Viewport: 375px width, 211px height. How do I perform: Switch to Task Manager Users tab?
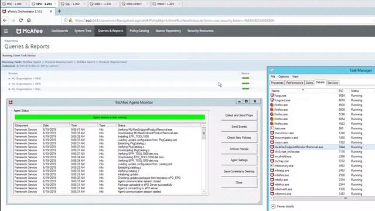(x=309, y=83)
